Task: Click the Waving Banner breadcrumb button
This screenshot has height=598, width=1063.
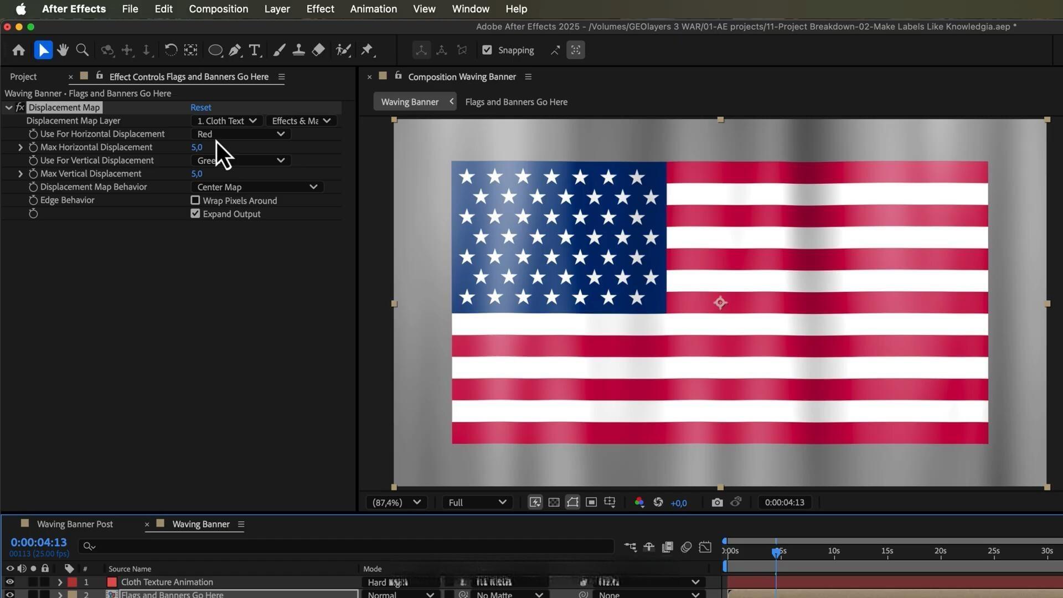Action: 410,102
